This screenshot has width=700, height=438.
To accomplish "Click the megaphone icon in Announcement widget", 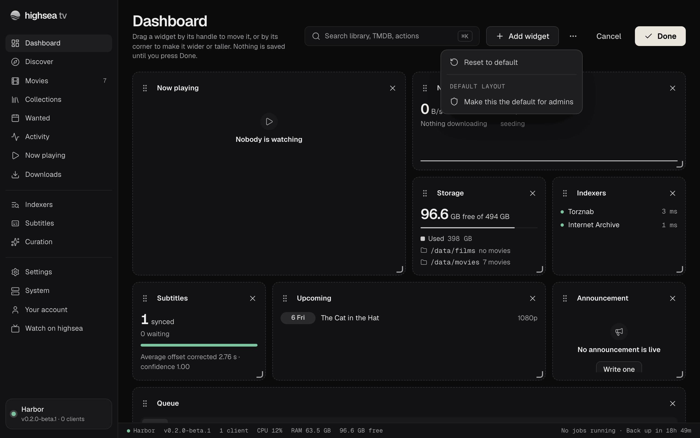I will pos(619,332).
